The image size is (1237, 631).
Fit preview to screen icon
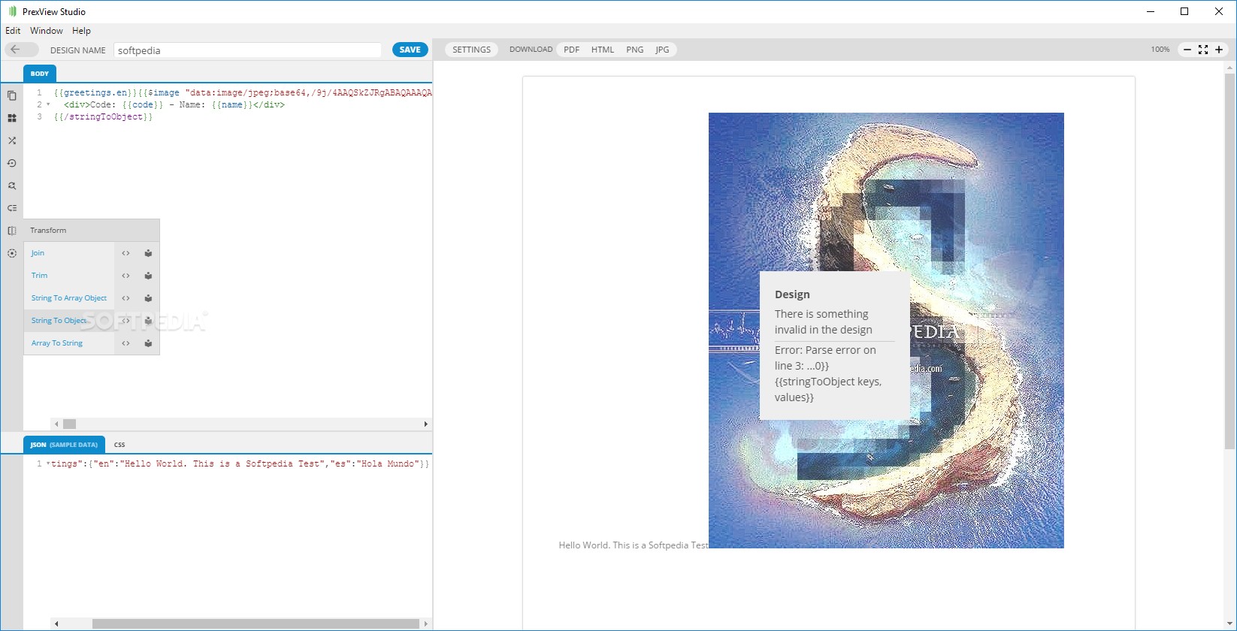point(1203,50)
